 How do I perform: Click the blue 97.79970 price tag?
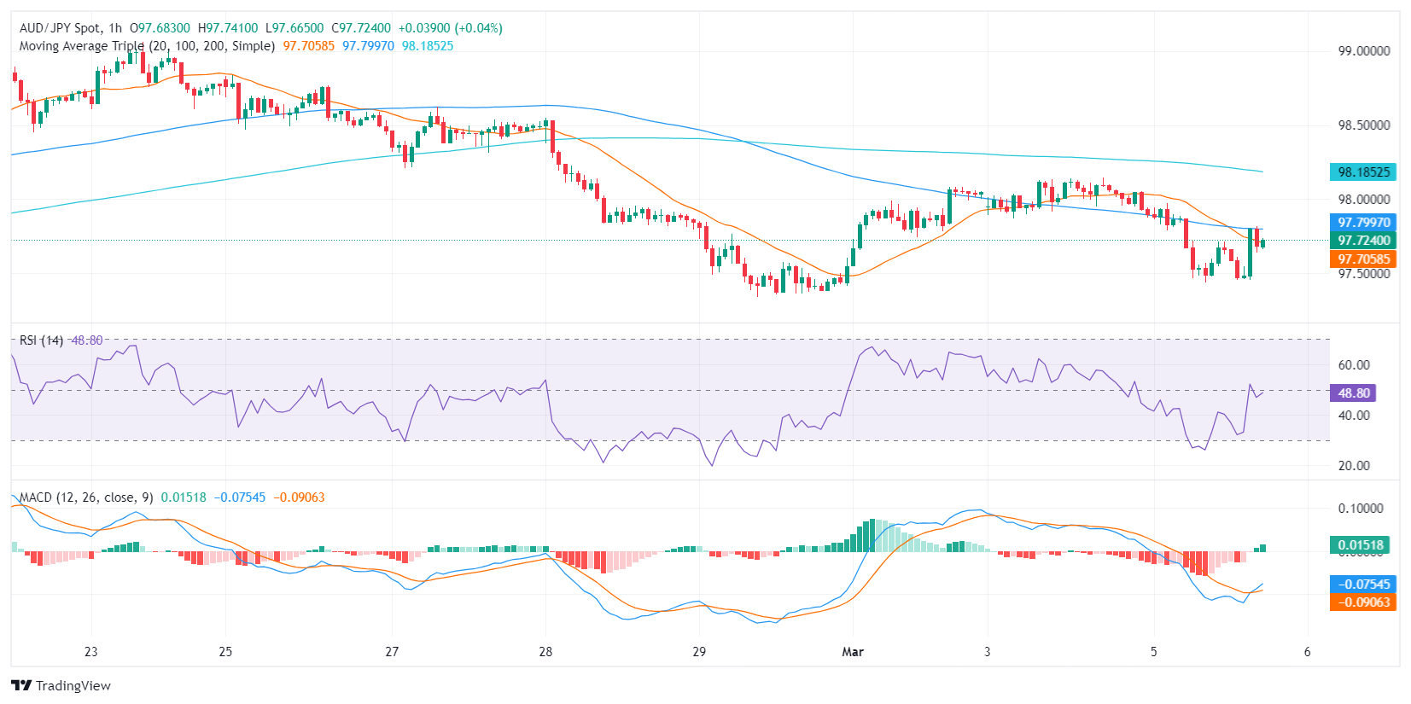tap(1363, 223)
